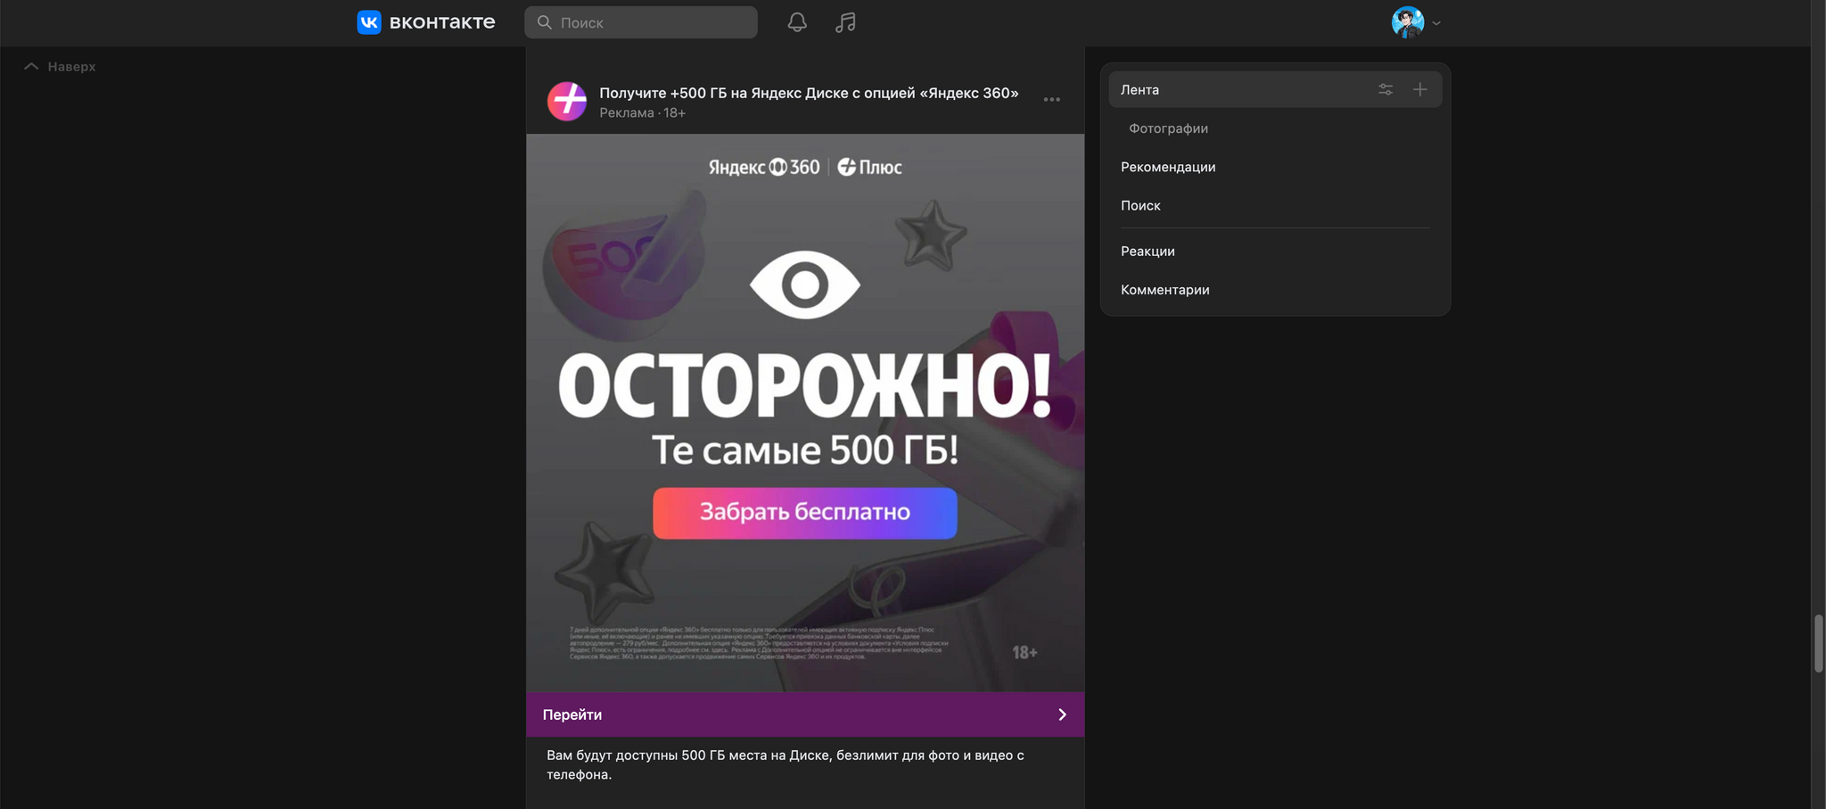Click the Yandex Plus advertiser avatar
The image size is (1826, 809).
click(x=567, y=101)
